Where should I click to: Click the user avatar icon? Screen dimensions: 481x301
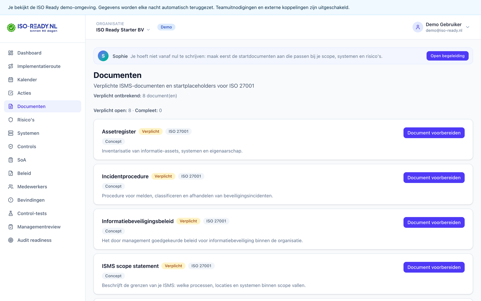[x=418, y=27]
